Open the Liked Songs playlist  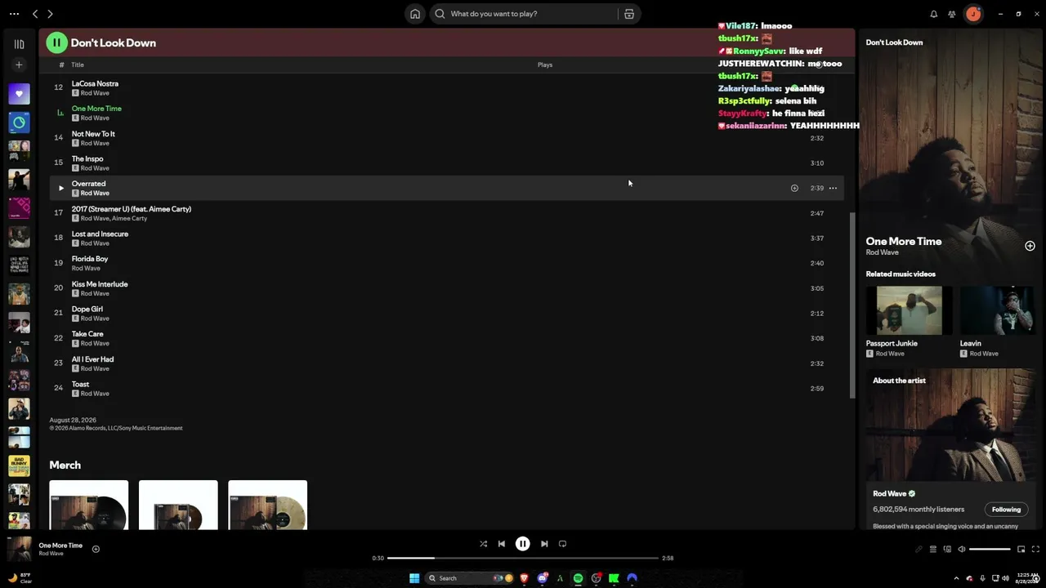pyautogui.click(x=19, y=94)
